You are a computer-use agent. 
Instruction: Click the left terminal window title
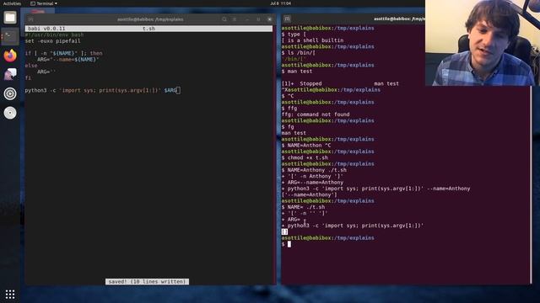[x=150, y=19]
